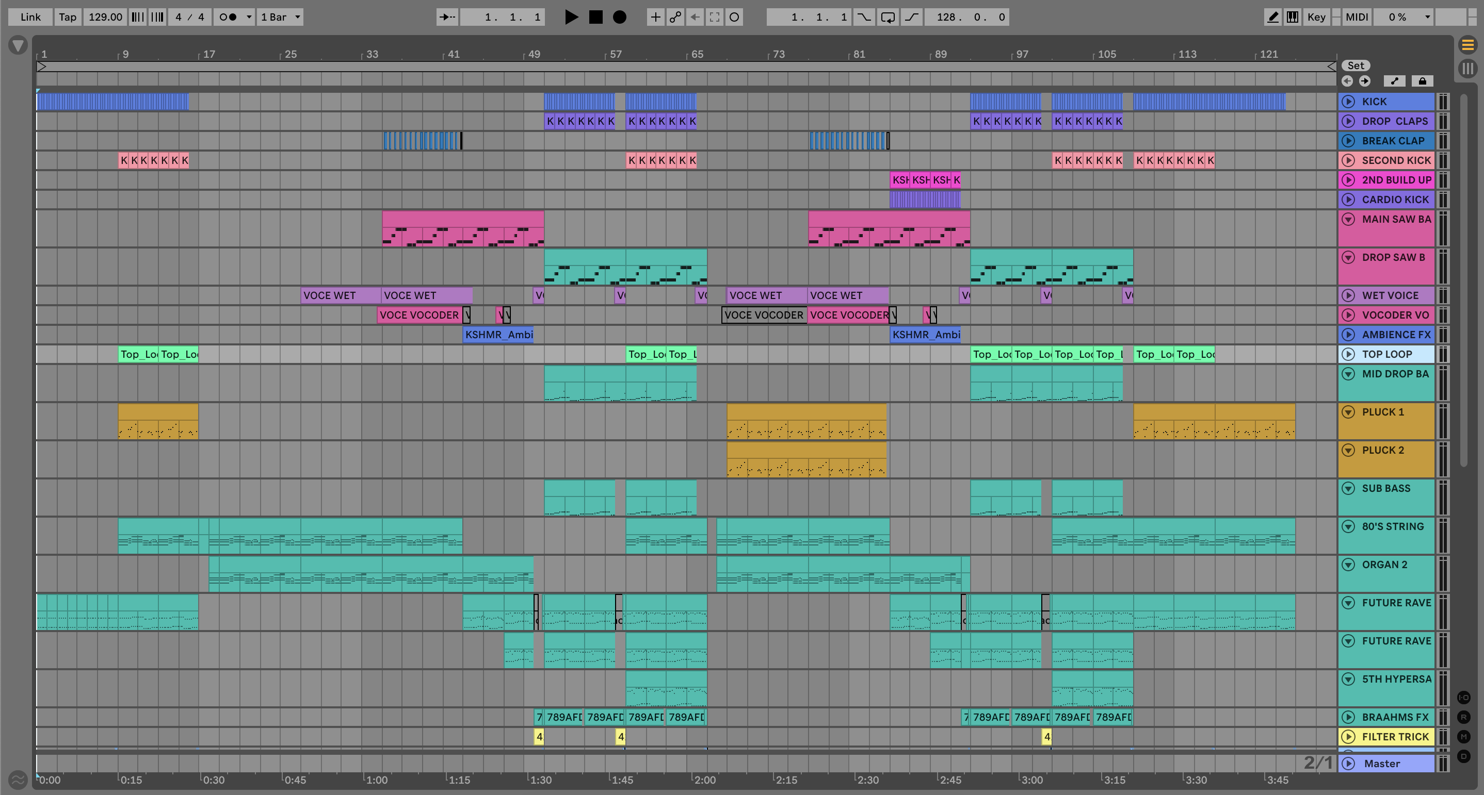Screen dimensions: 1484x795
Task: Enable Draw Mode pencil icon
Action: [1272, 16]
